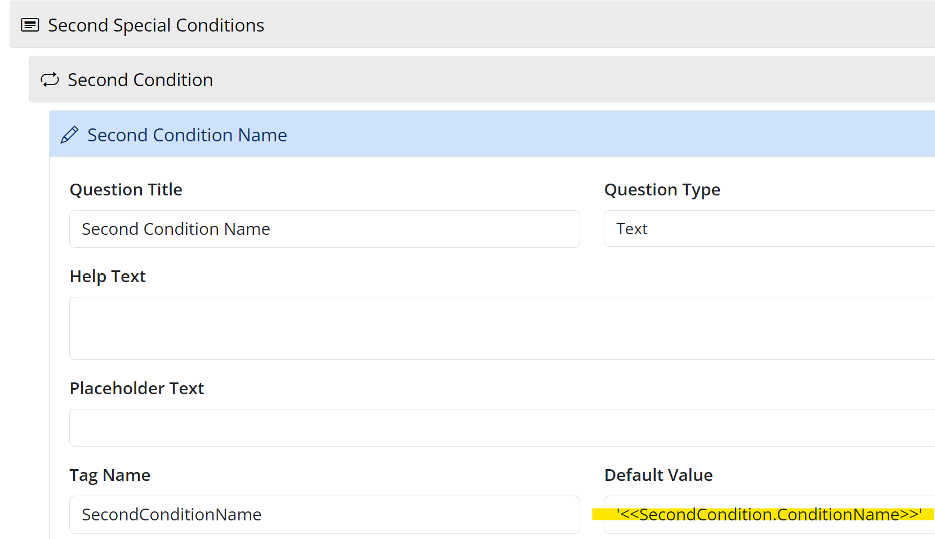Click the Question Type label
This screenshot has width=935, height=539.
[x=662, y=190]
